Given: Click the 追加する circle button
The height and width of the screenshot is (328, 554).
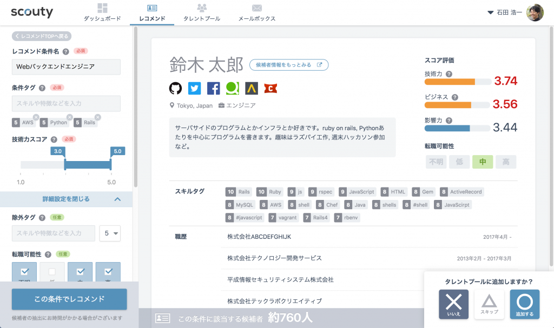Looking at the screenshot, I should coord(524,304).
